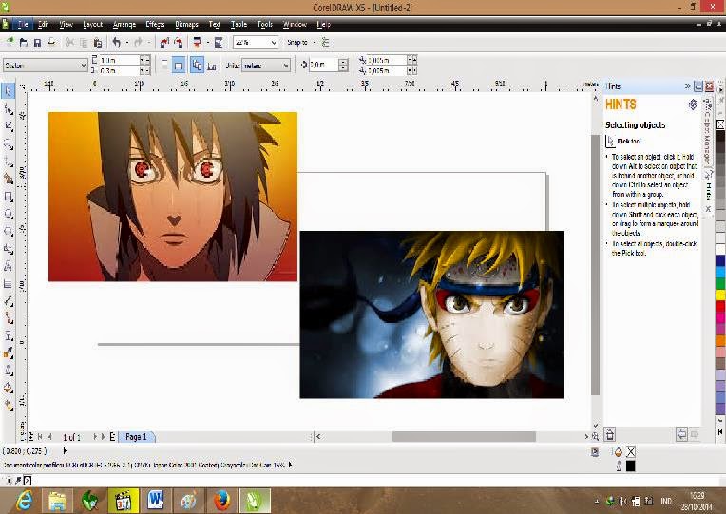Expand the Application Launcher dropdown arrow
The width and height of the screenshot is (726, 514).
coord(207,43)
